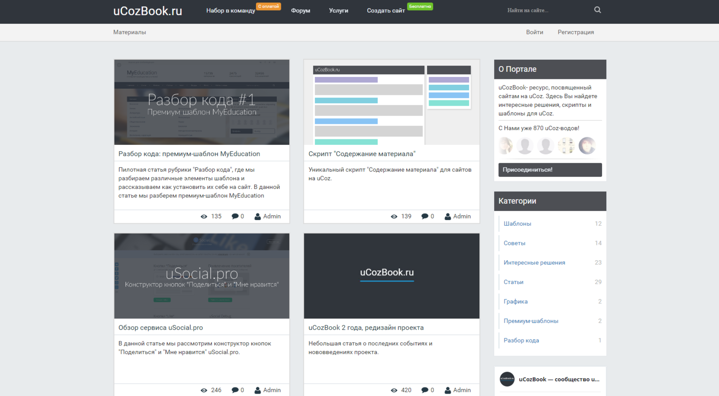This screenshot has height=396, width=719.
Task: Open the Статьи category
Action: [513, 282]
